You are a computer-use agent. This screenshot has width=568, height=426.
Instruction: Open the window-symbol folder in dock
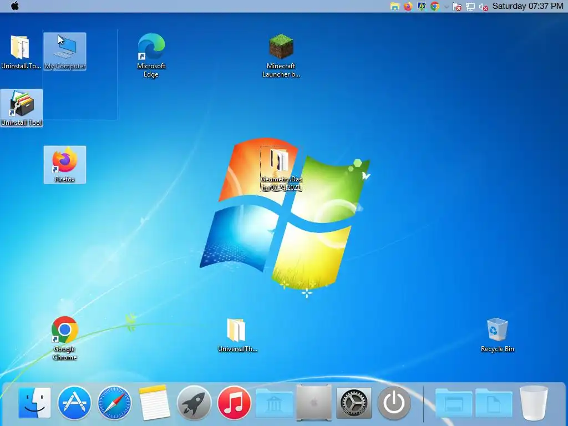454,403
